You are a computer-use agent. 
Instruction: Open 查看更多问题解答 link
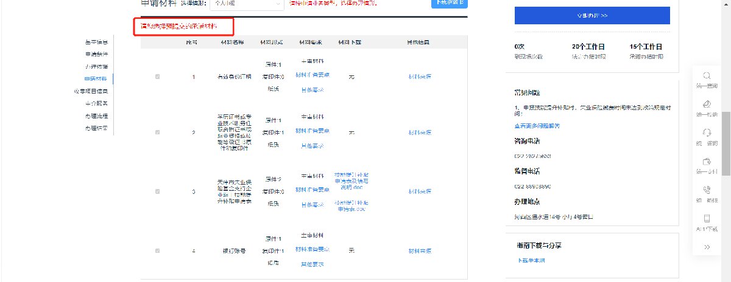[x=537, y=126]
